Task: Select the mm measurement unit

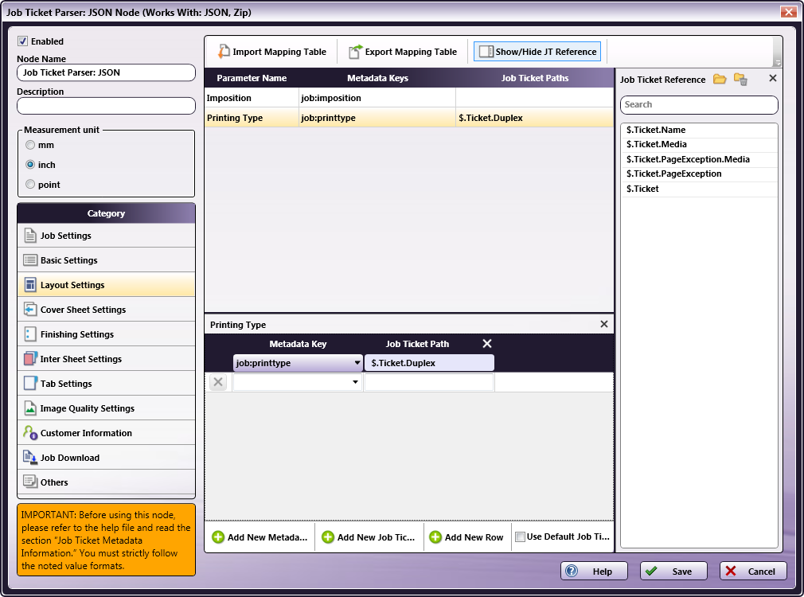Action: [x=31, y=145]
